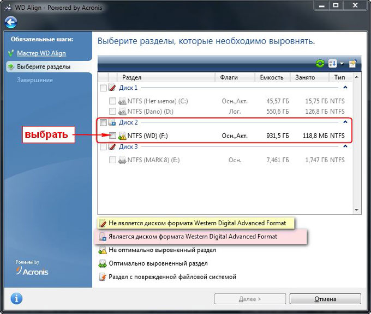Click the Диск 1 label
Screen dimensions: 371x314
[x=128, y=88]
